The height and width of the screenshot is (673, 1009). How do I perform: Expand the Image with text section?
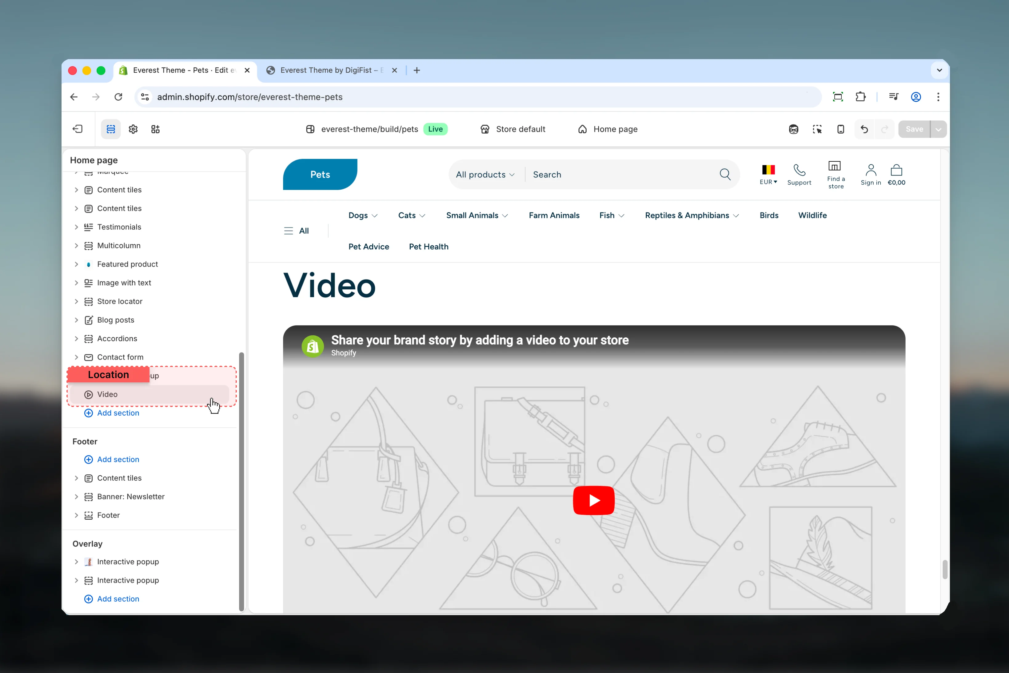click(x=76, y=283)
